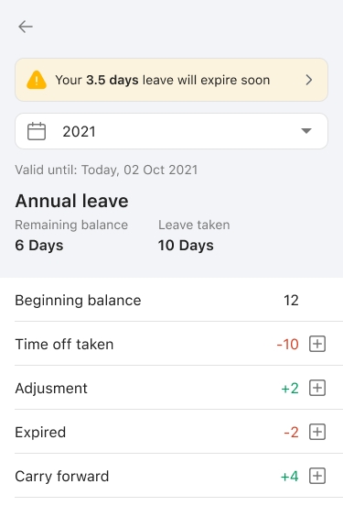Tap the Remaining balance 6 Days value
The width and height of the screenshot is (343, 517).
point(39,246)
